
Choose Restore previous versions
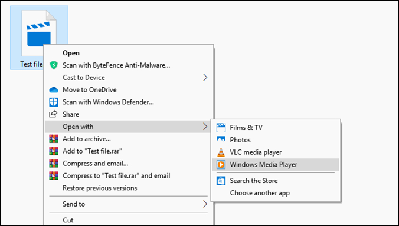(x=129, y=188)
